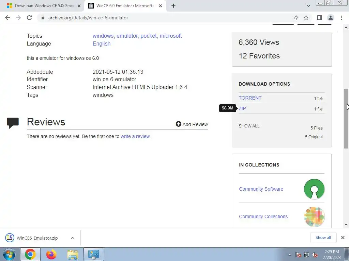This screenshot has width=349, height=261.
Task: Click the Action Center flag tray icon
Action: point(298,255)
